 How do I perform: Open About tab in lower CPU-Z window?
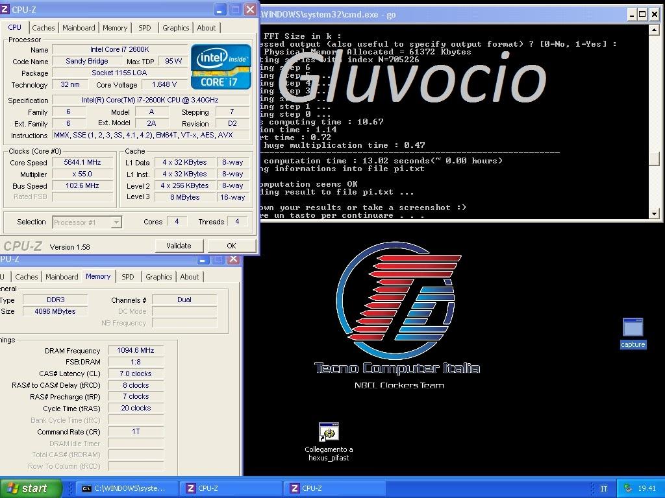(189, 277)
